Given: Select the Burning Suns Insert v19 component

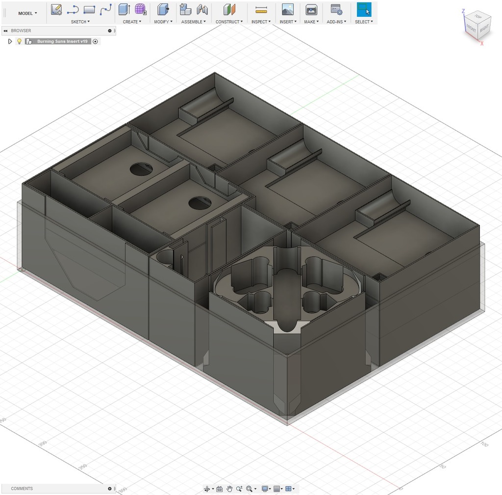Looking at the screenshot, I should (x=62, y=41).
